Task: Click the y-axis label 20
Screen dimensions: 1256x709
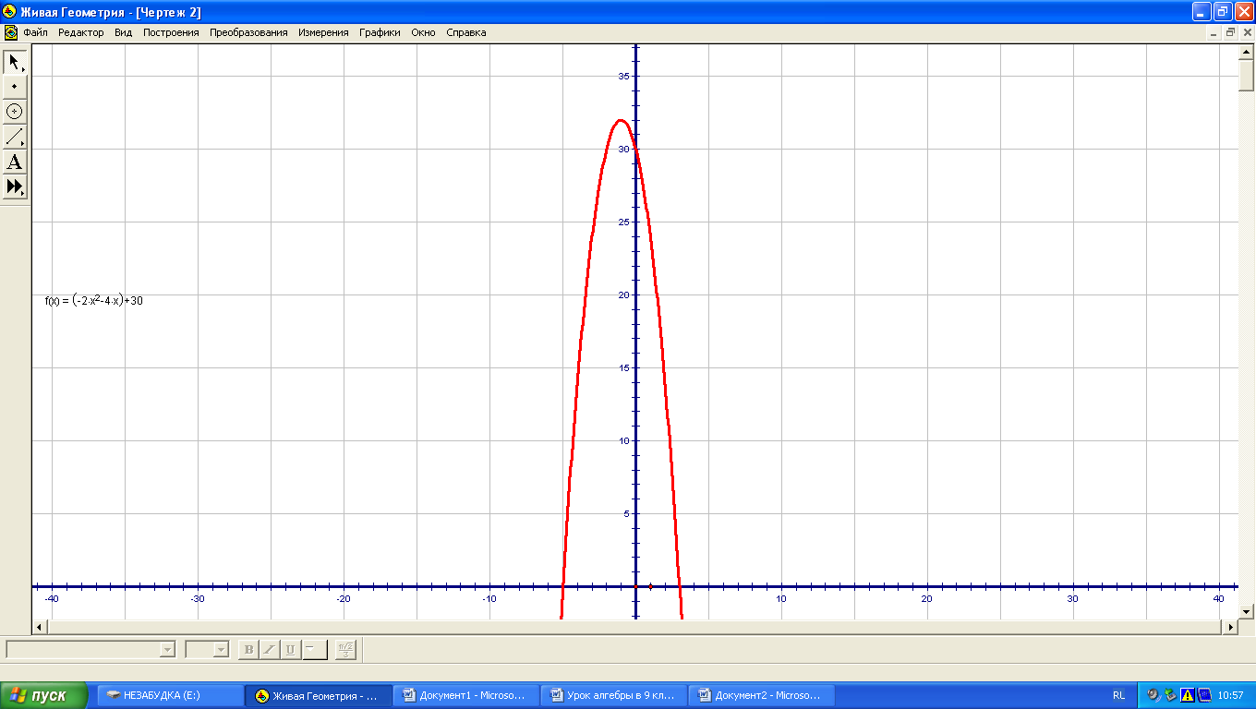Action: pos(624,294)
